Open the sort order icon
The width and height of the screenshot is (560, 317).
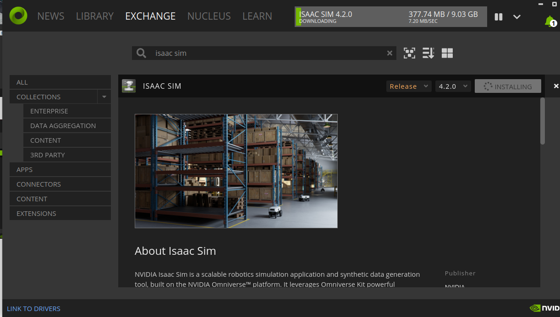click(x=428, y=53)
